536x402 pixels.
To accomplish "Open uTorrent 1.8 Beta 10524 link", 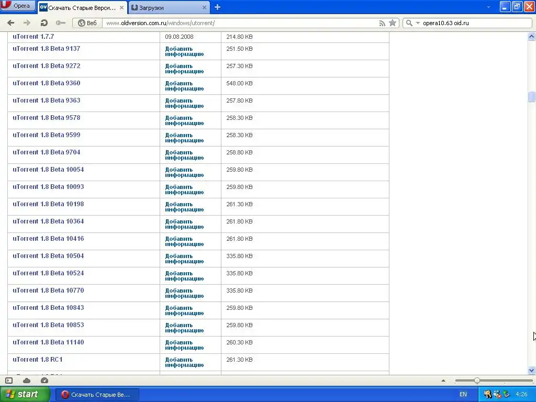I will tap(48, 273).
